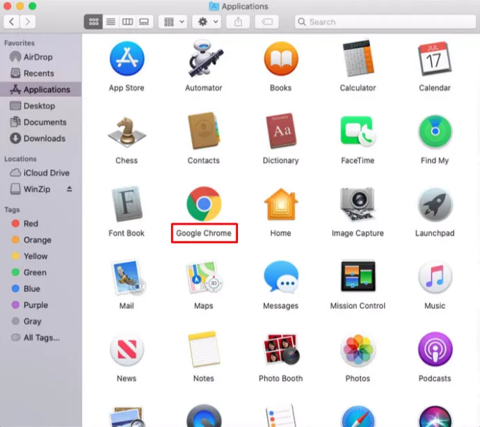
Task: Click the Share toolbar button
Action: [238, 22]
